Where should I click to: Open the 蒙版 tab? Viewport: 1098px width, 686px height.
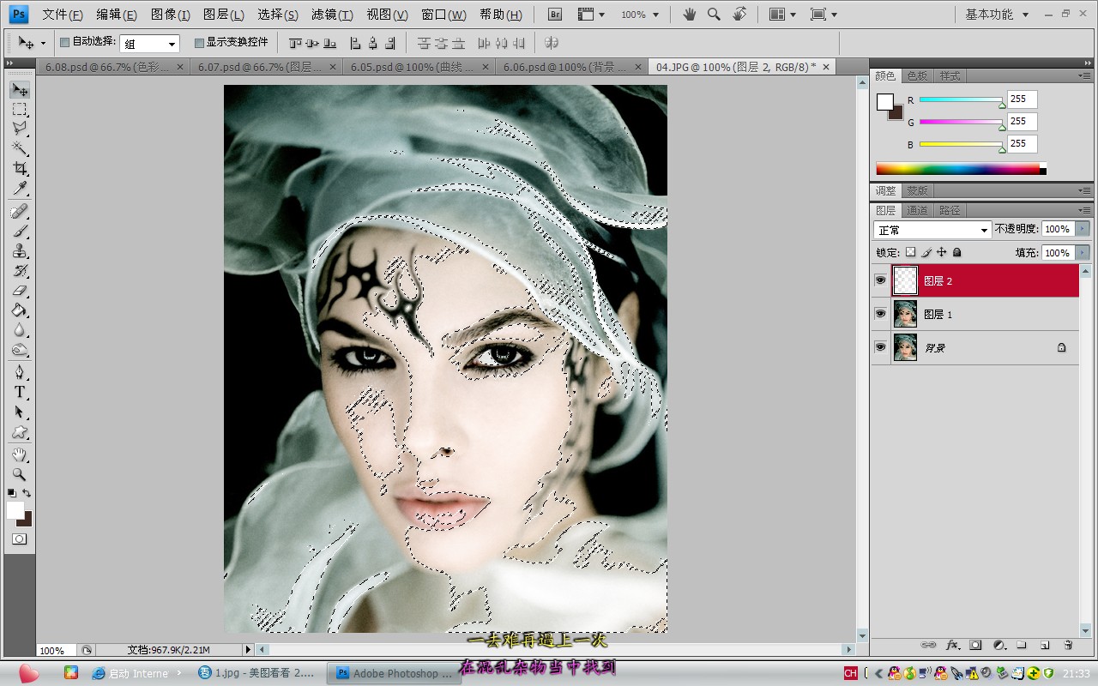tap(917, 190)
